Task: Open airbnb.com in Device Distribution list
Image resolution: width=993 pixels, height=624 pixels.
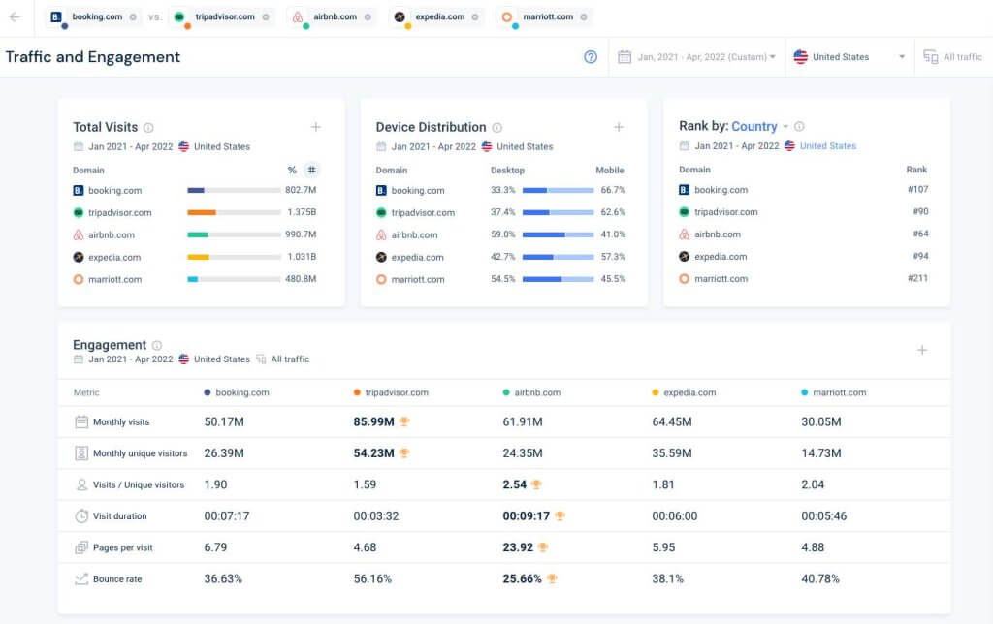Action: (414, 234)
